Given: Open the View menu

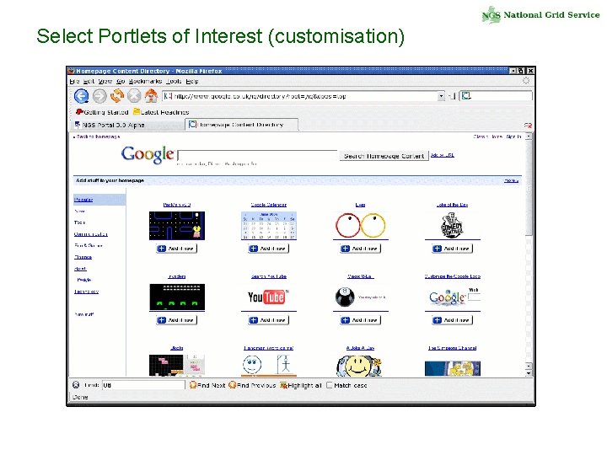Looking at the screenshot, I should [105, 81].
